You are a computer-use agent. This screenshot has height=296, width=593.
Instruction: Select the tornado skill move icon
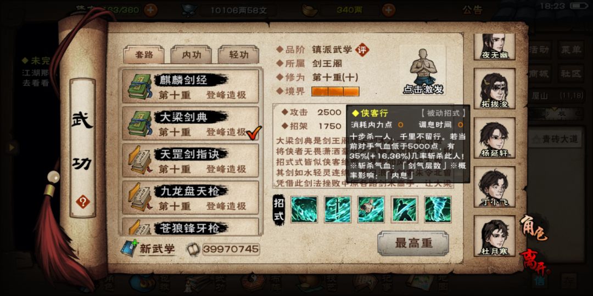click(438, 209)
